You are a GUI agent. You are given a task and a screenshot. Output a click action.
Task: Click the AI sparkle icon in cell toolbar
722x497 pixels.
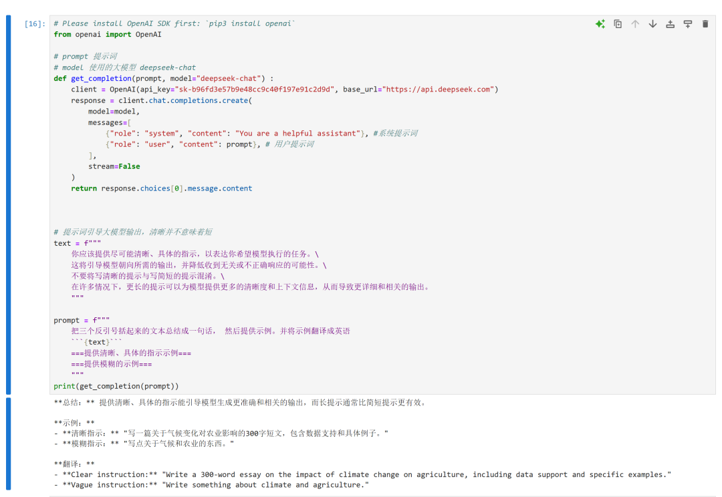point(600,24)
